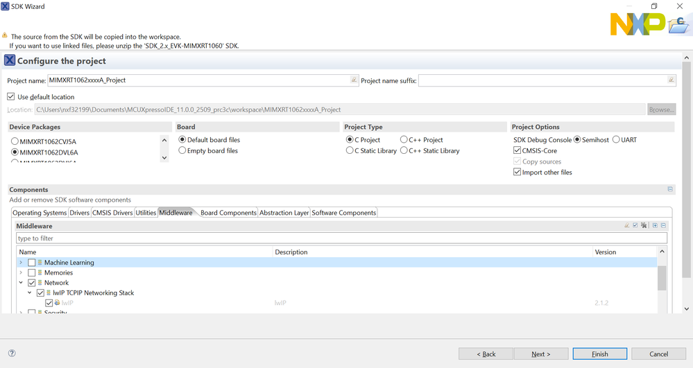This screenshot has height=368, width=693.
Task: Click the Machine Learning component stack icon
Action: click(40, 262)
